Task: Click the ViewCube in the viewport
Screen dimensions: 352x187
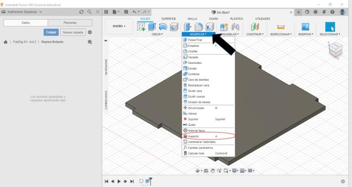Action: coord(336,50)
